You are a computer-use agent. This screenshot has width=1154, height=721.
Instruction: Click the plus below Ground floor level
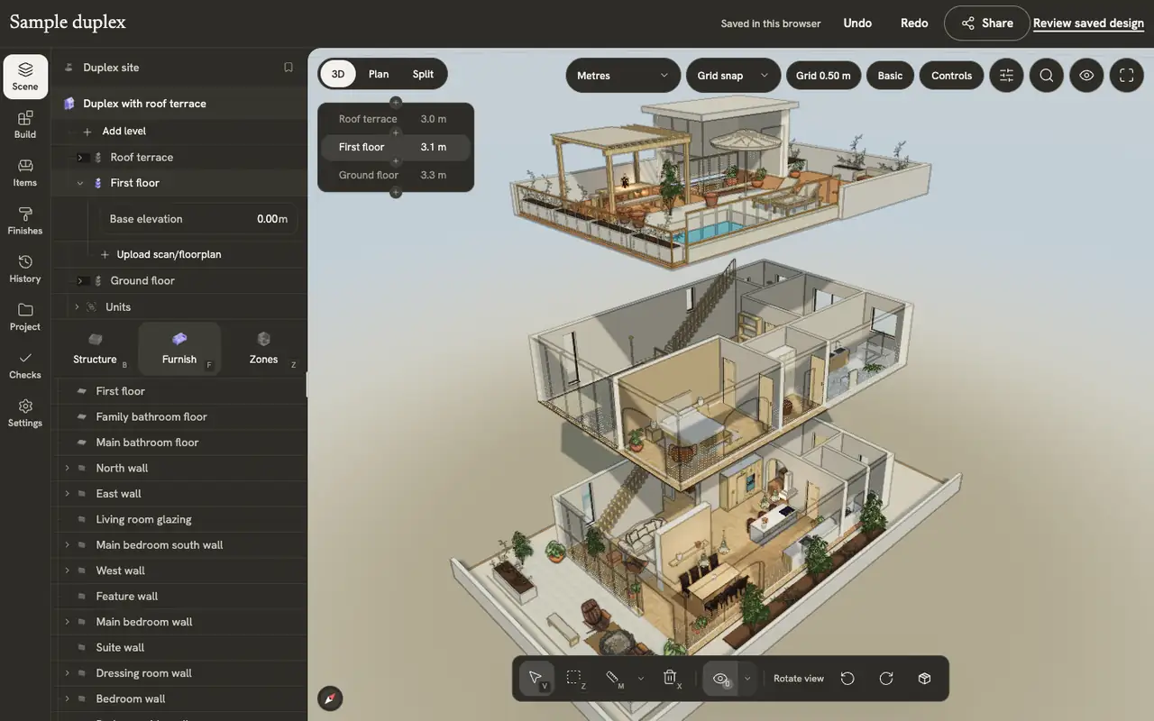point(395,192)
